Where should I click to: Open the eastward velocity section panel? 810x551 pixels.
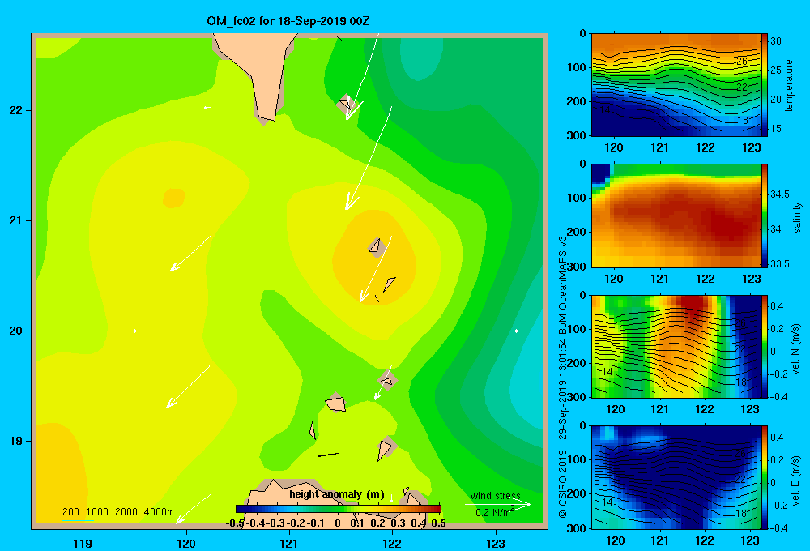(676, 477)
